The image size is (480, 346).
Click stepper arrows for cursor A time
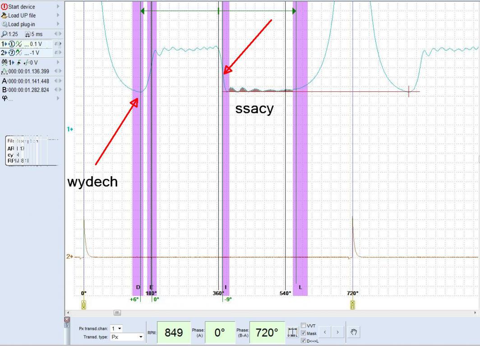(x=58, y=81)
